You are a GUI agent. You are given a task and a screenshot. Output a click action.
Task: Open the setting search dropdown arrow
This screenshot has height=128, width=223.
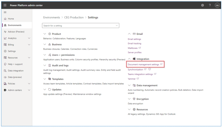point(116,26)
